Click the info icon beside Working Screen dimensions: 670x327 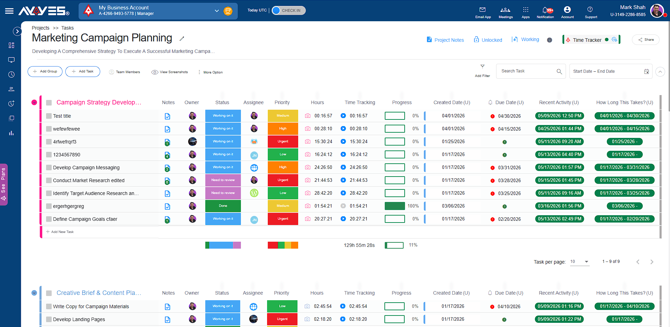pyautogui.click(x=550, y=40)
